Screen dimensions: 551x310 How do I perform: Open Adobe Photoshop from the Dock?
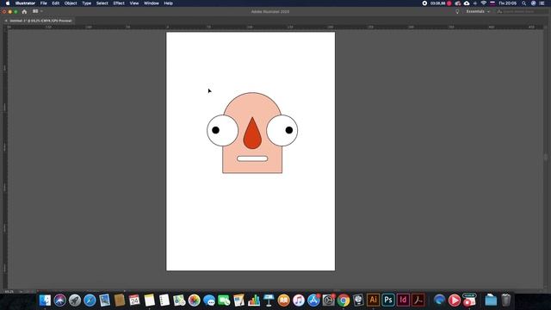[x=388, y=301]
